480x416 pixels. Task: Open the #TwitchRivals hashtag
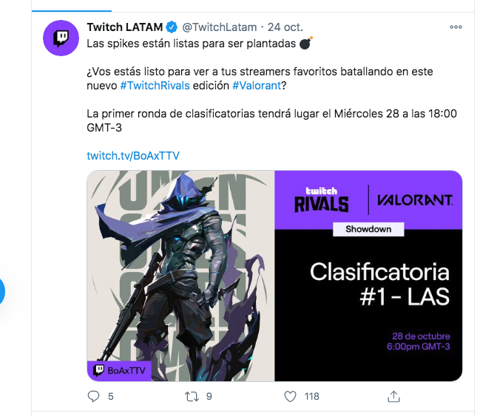[155, 86]
